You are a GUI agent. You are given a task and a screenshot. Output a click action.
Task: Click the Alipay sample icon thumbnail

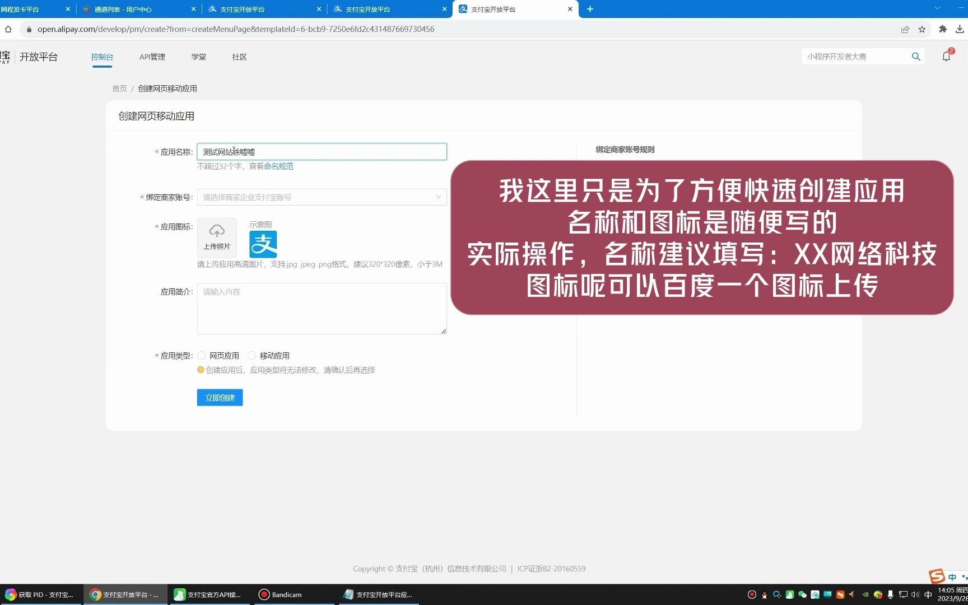coord(263,244)
